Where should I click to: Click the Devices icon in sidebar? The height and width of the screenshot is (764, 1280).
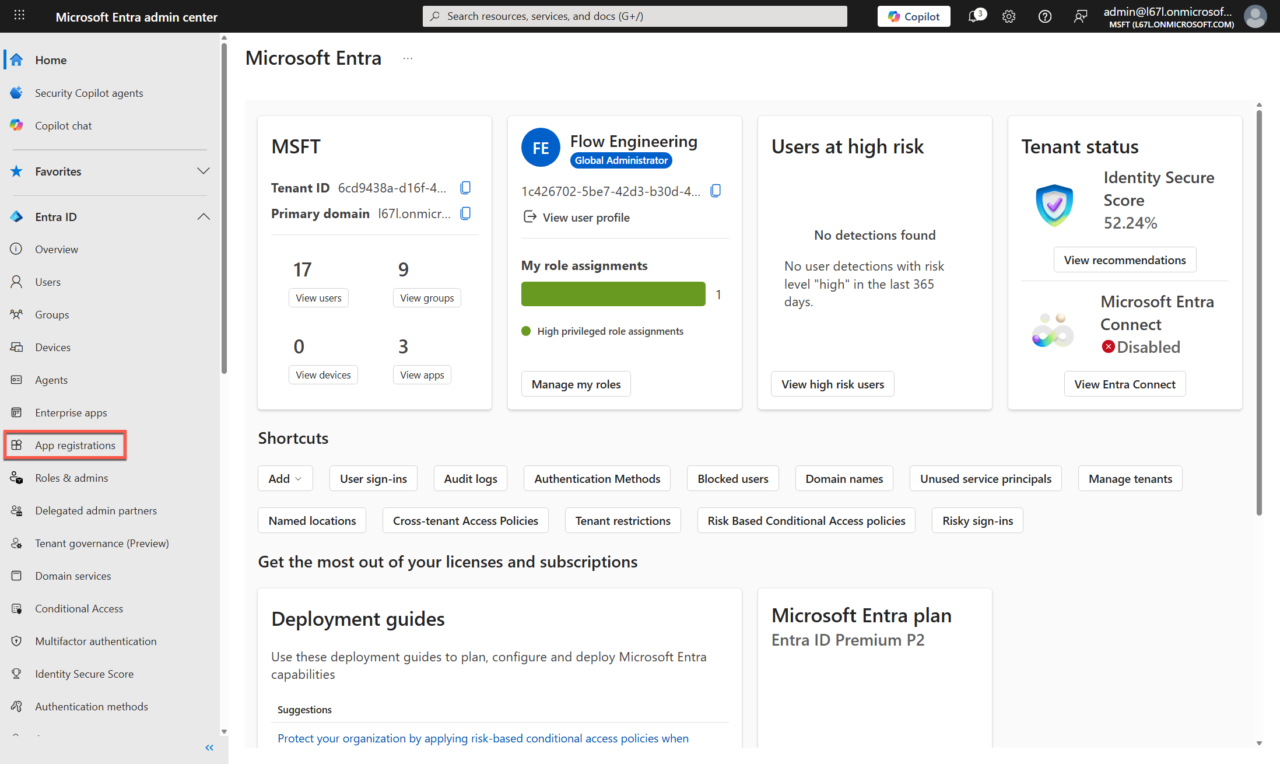click(x=16, y=347)
